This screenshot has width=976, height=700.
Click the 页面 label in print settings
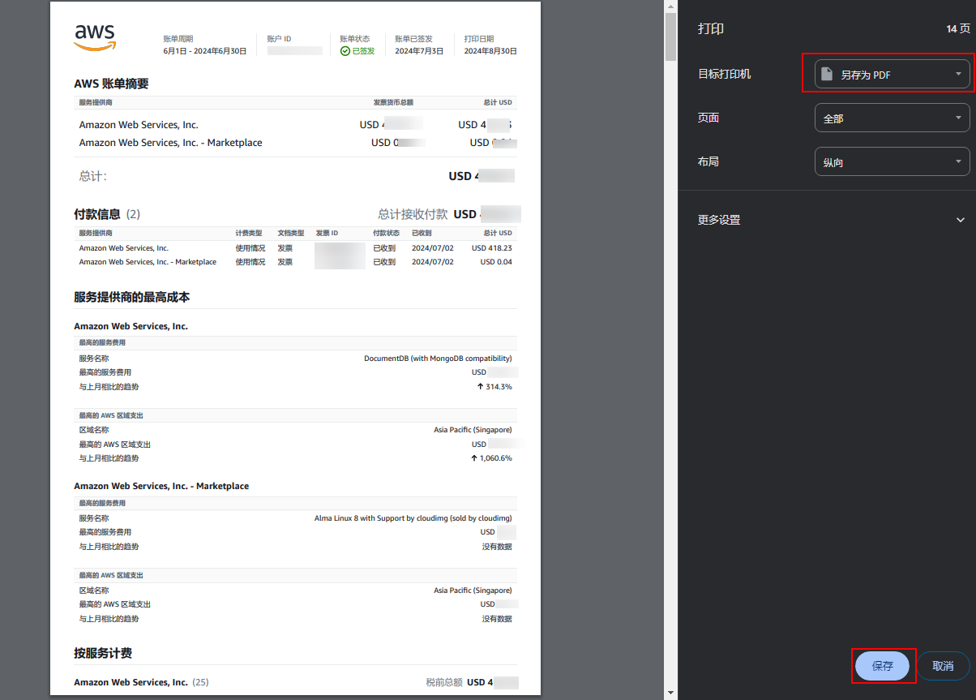pyautogui.click(x=708, y=118)
